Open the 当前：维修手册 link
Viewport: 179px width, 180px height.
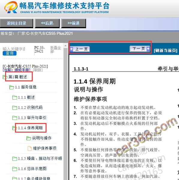click(16, 70)
